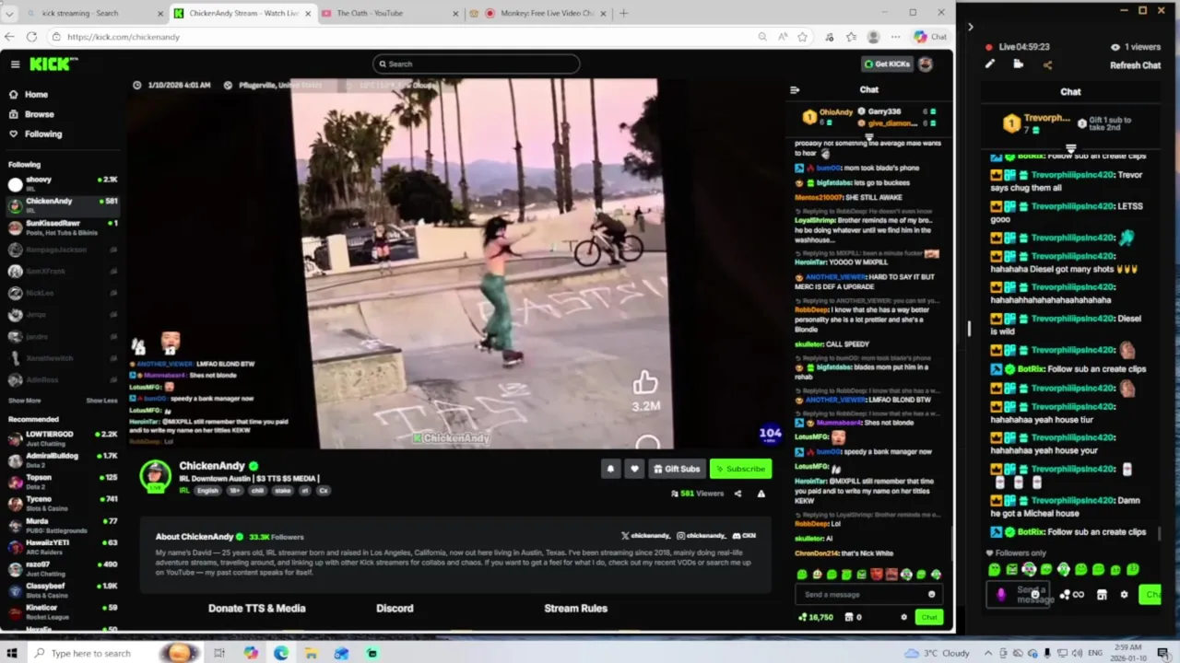Click Show Less under Following list

102,401
